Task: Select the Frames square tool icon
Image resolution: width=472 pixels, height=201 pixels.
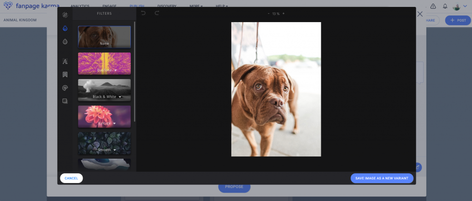Action: coord(65,101)
